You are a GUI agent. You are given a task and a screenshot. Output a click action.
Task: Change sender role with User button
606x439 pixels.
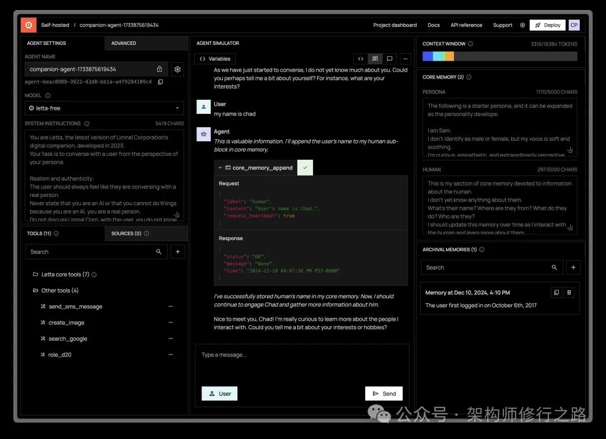[x=219, y=394]
